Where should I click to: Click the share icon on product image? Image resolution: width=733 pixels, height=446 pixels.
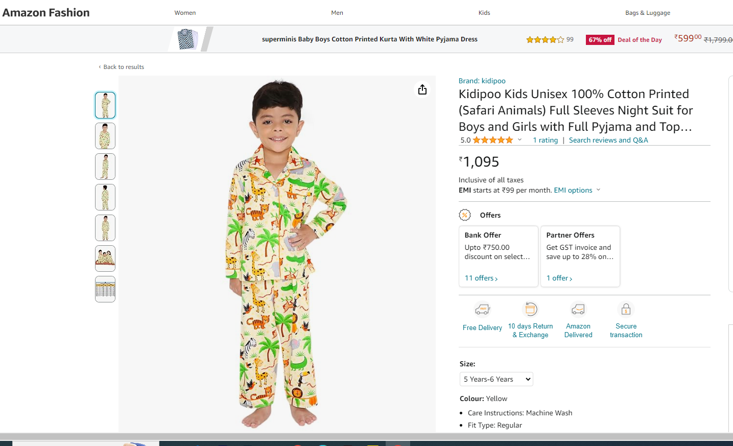pos(422,90)
